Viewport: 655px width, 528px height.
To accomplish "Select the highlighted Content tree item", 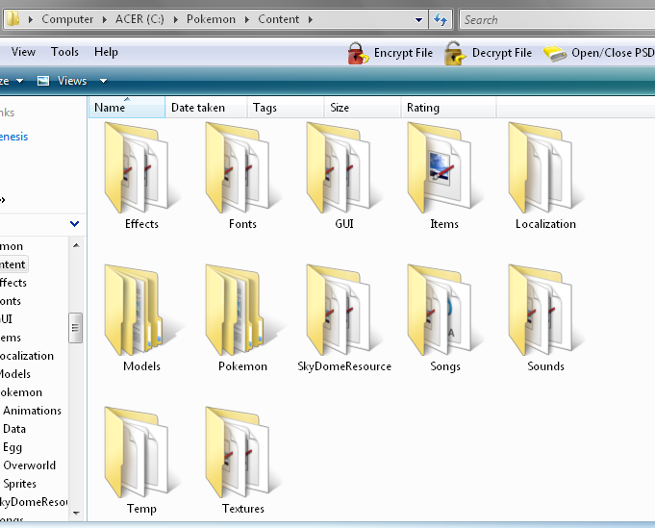I will pos(13,264).
